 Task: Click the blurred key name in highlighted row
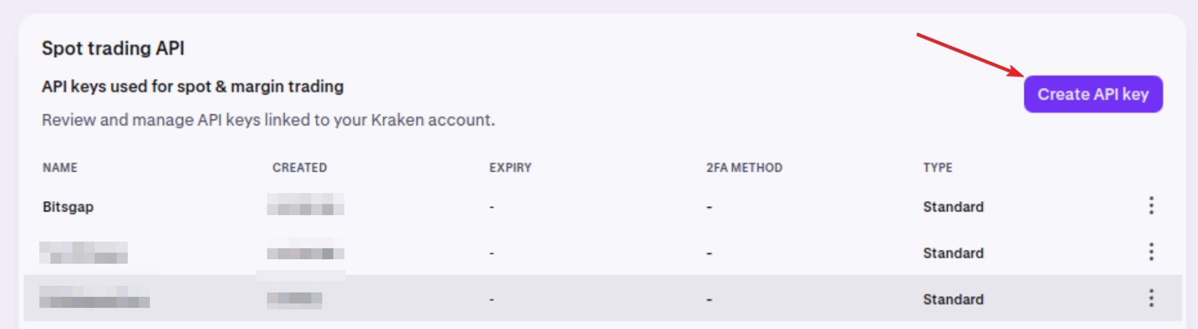[94, 297]
